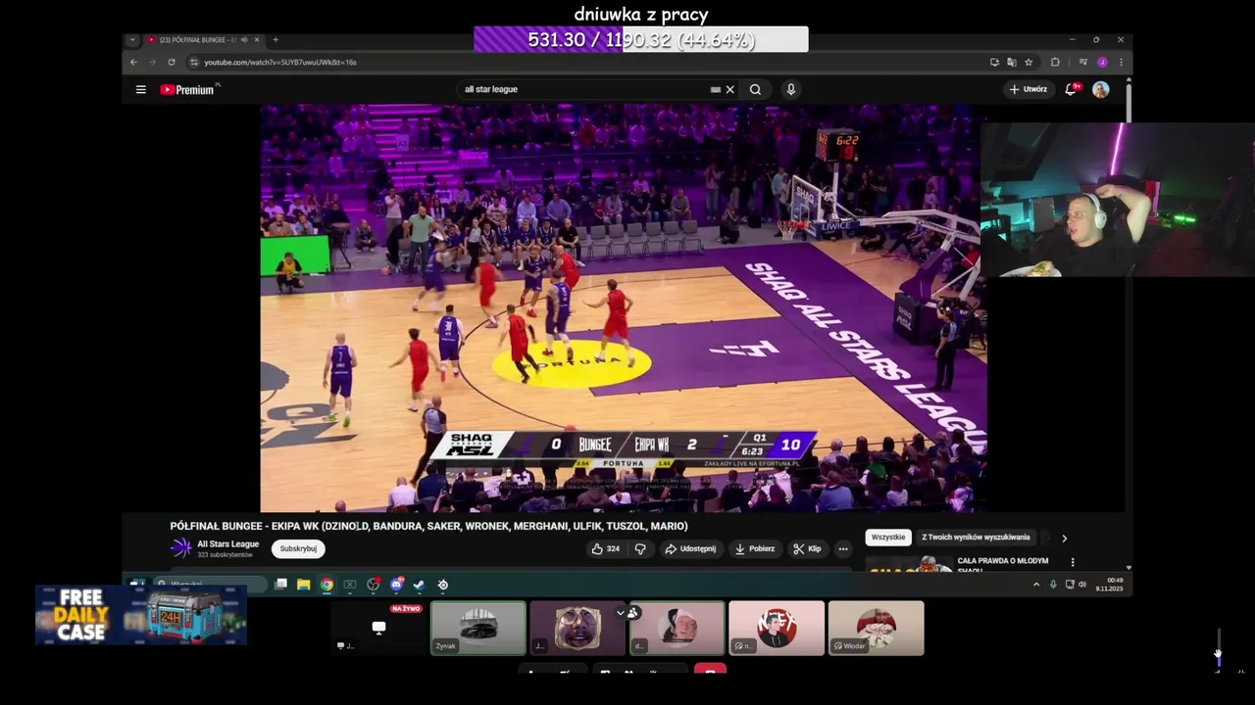Open the browser profile avatar in toolbar
This screenshot has width=1255, height=705.
point(1102,62)
